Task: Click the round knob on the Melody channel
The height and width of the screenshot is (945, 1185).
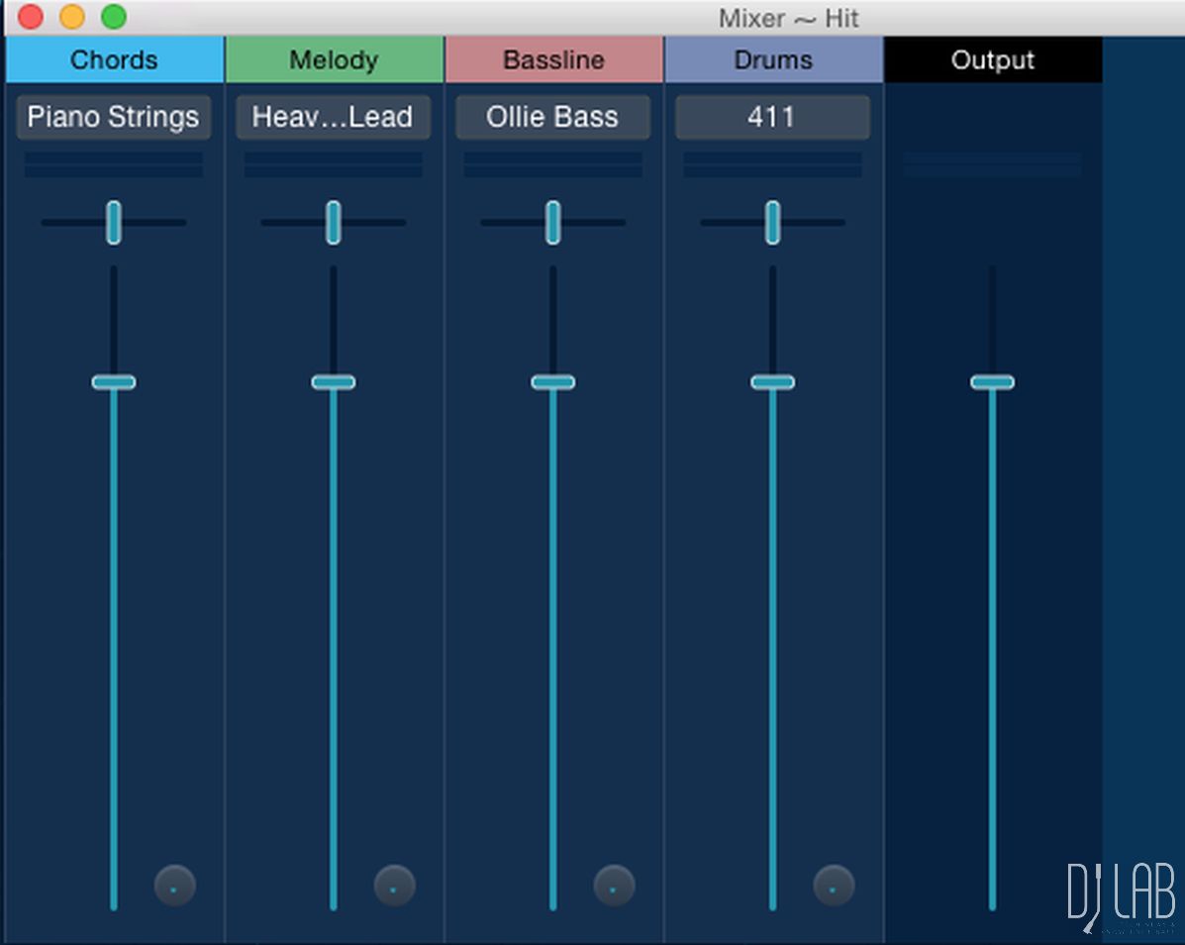Action: [x=394, y=886]
